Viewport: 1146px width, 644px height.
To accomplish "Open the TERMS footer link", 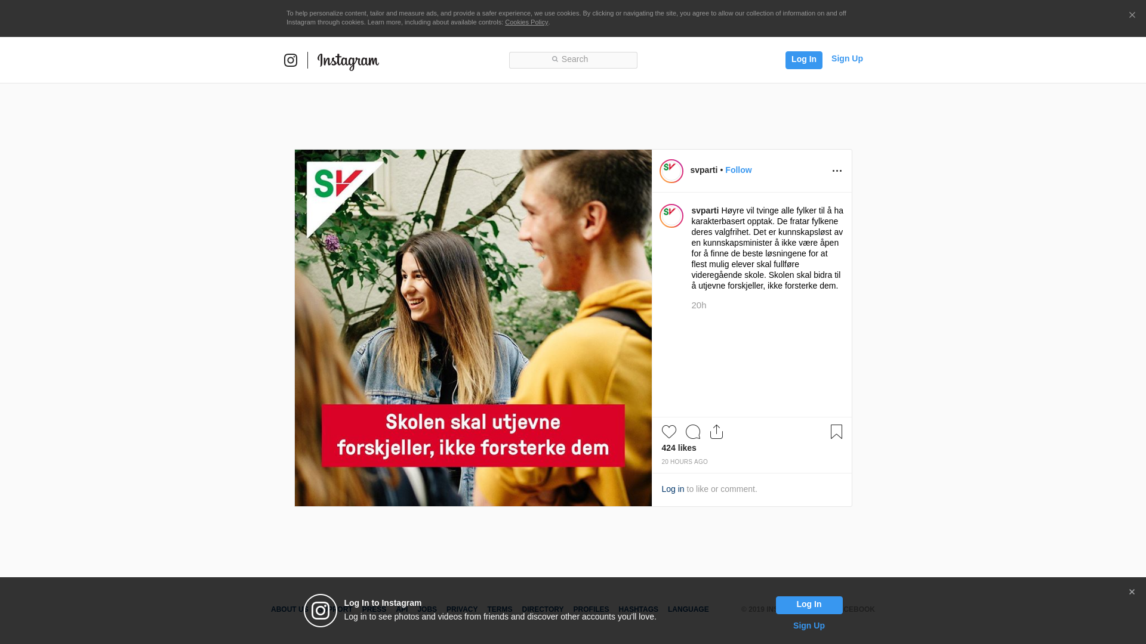I will point(500,609).
